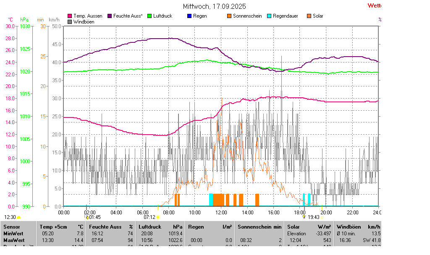Click the Sonnenschein orange legend swatch
This screenshot has height=255, width=430.
pyautogui.click(x=229, y=16)
